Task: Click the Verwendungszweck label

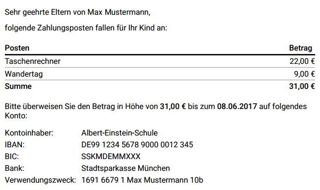Action: pos(40,180)
